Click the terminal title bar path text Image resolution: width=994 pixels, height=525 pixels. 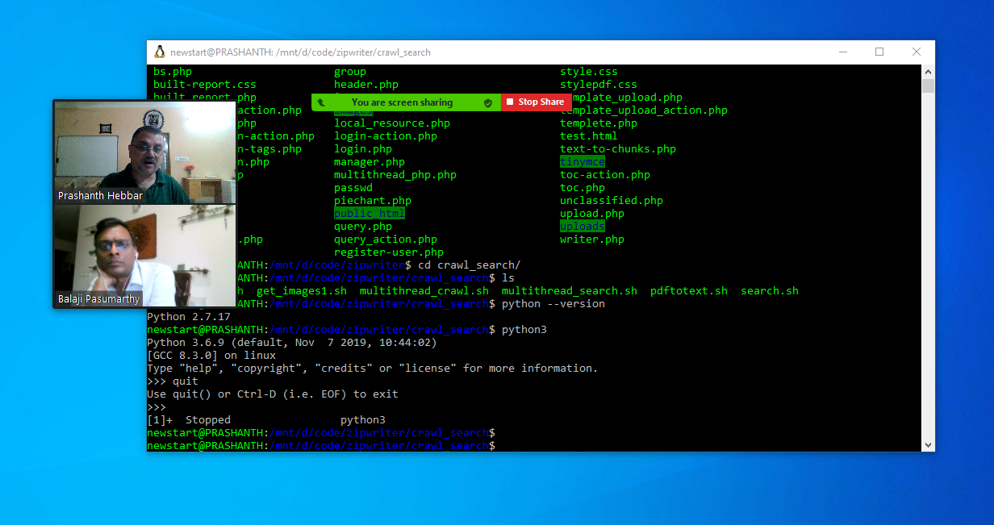click(x=300, y=52)
